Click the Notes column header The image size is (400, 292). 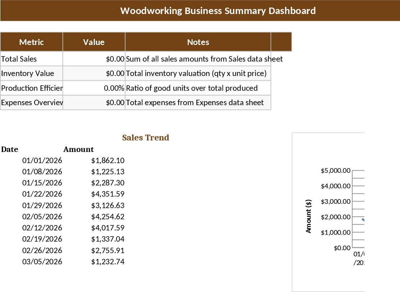[x=198, y=42]
